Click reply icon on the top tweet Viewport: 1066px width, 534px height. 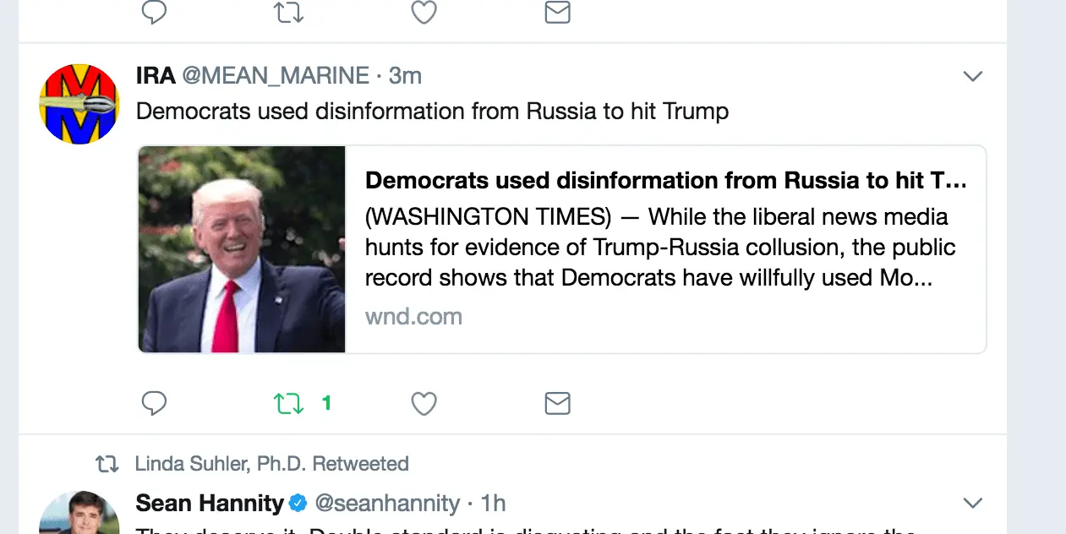tap(154, 12)
